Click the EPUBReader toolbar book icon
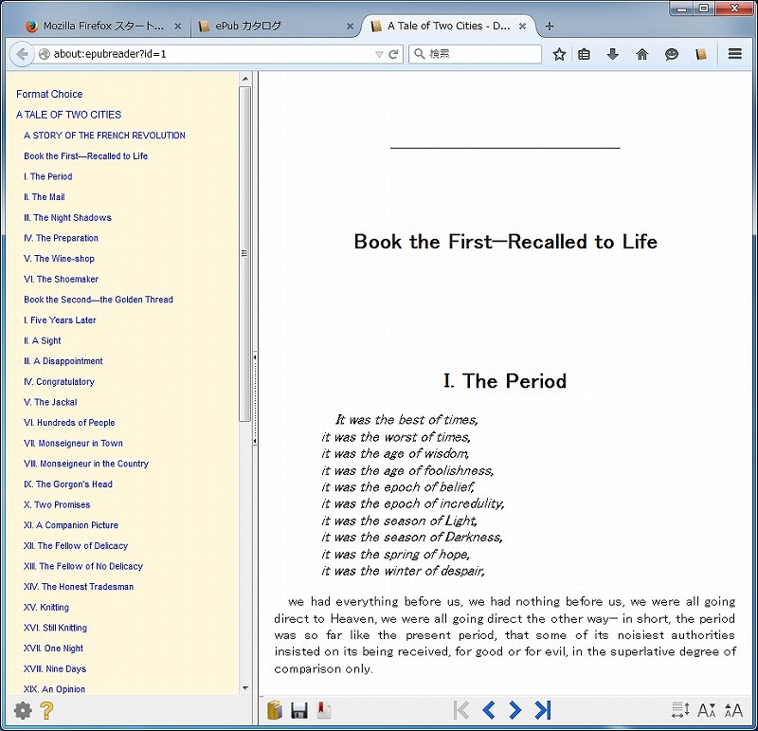This screenshot has width=758, height=731. pyautogui.click(x=701, y=54)
